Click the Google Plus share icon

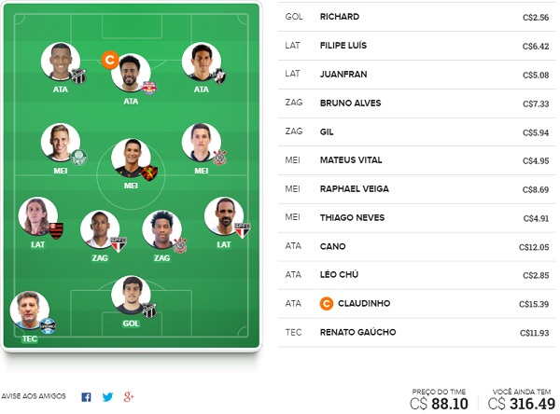pyautogui.click(x=129, y=396)
